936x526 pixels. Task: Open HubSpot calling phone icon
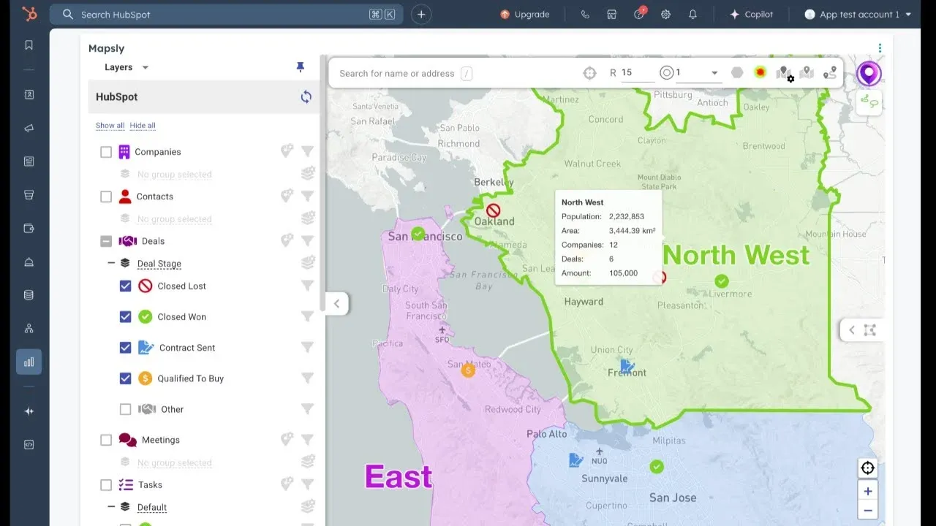click(585, 14)
